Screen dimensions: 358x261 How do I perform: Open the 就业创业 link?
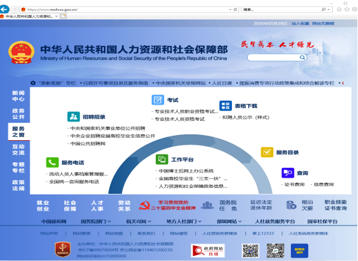(x=43, y=205)
